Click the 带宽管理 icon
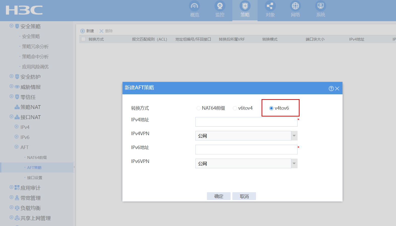The width and height of the screenshot is (396, 226). coord(17,198)
